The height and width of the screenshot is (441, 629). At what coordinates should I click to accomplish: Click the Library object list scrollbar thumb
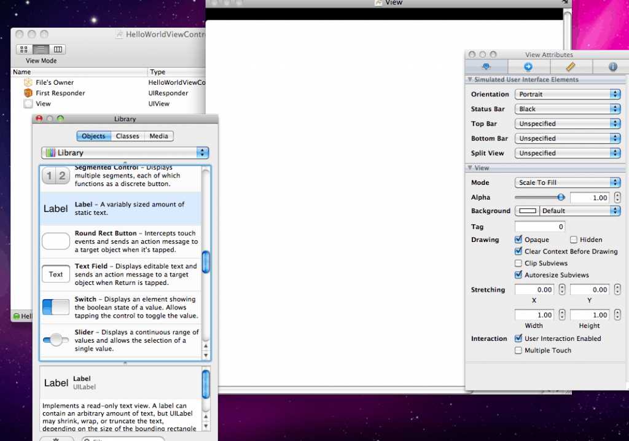[x=206, y=262]
